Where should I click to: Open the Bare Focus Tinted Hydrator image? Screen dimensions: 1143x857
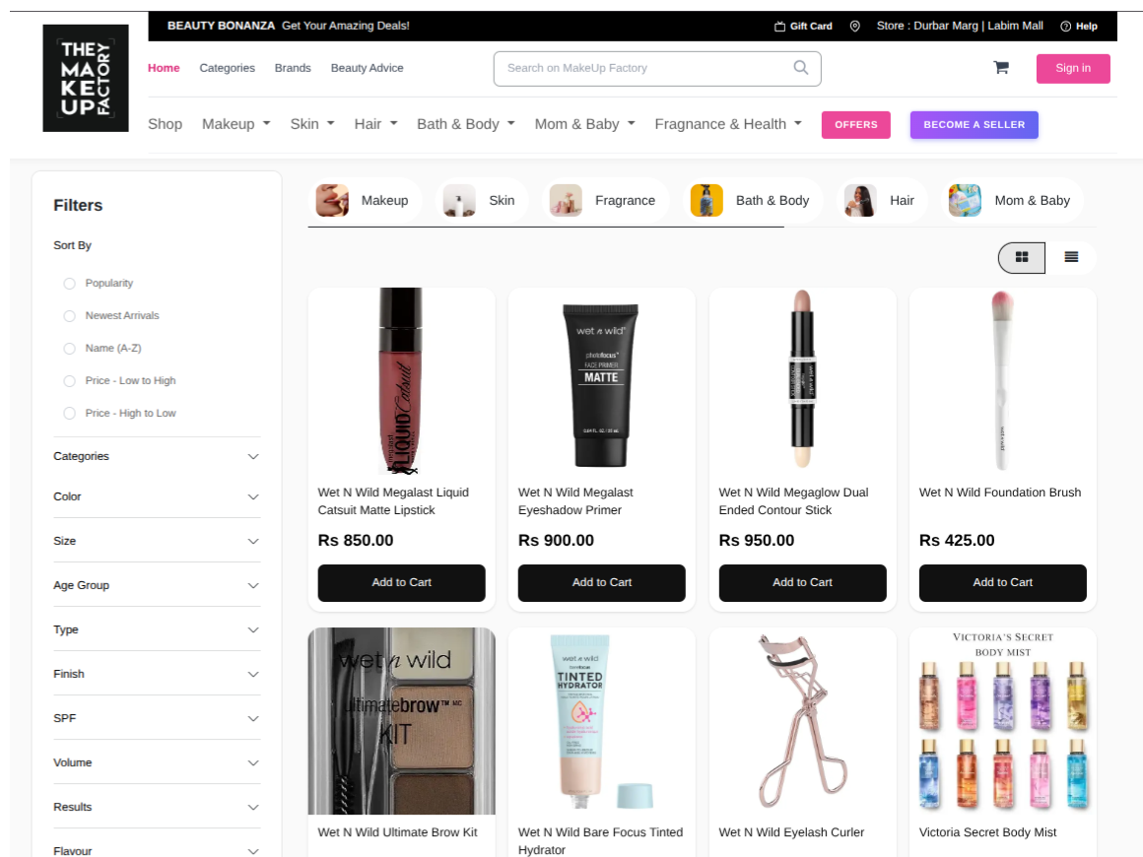(x=602, y=721)
